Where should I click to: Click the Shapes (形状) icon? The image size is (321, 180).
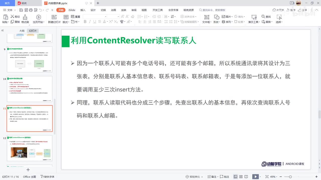[217, 17]
